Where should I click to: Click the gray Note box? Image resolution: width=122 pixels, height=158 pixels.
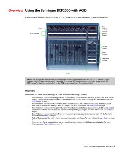pos(70,81)
